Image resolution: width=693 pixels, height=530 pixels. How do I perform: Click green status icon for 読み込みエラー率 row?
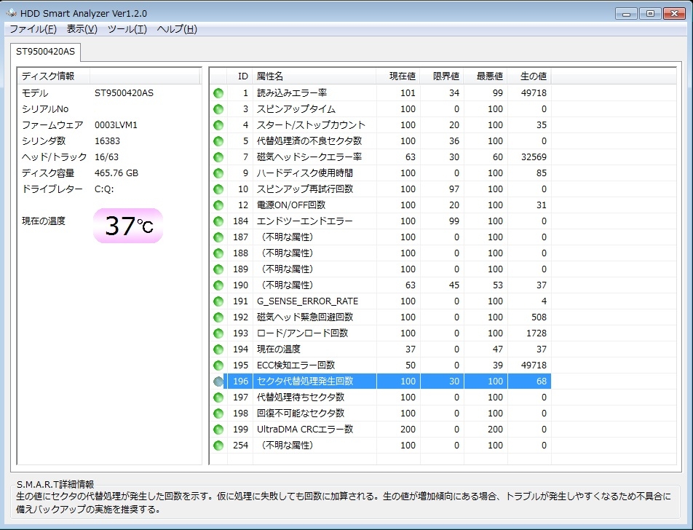coord(218,93)
